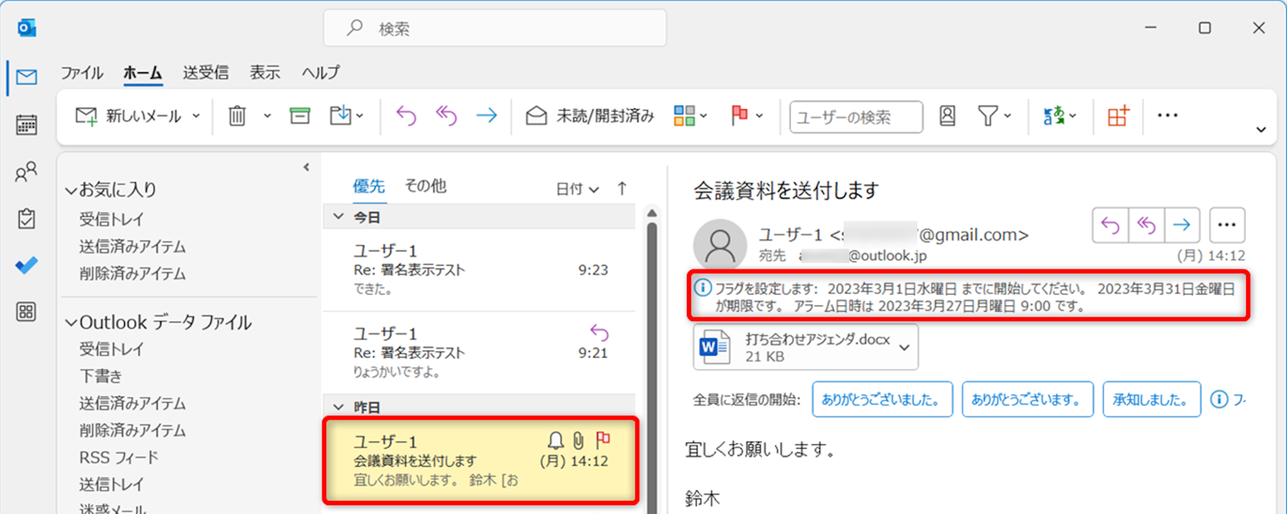Click the trash Delete icon in ribbon
The image size is (1287, 514).
coord(237,116)
